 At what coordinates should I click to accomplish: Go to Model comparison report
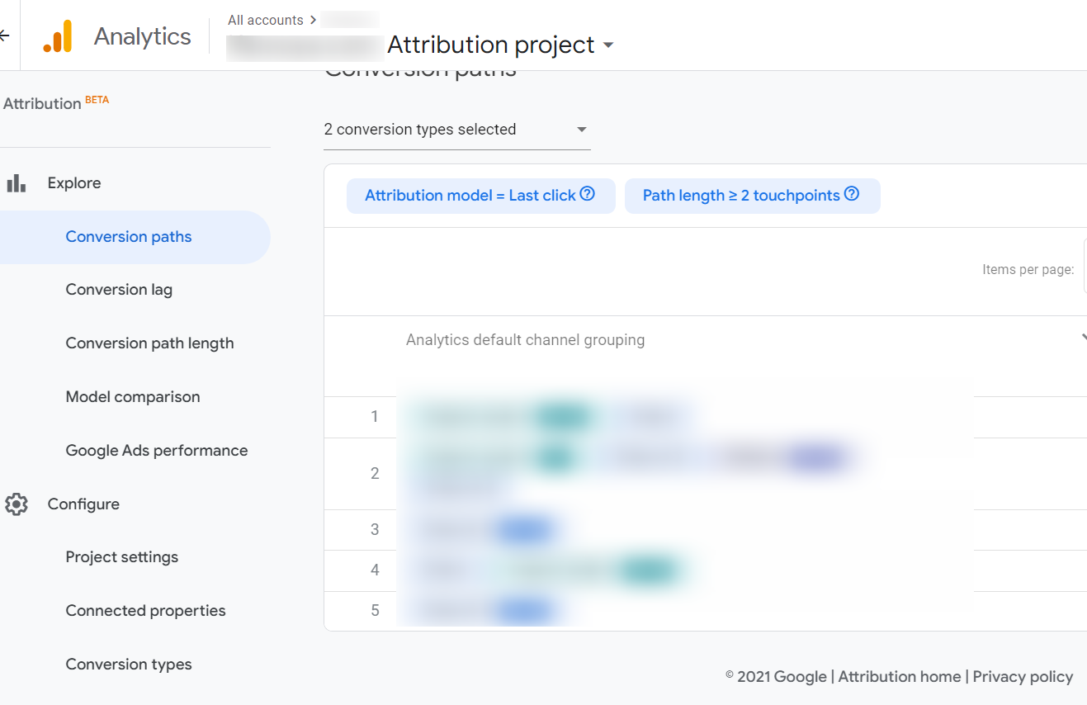pyautogui.click(x=133, y=397)
